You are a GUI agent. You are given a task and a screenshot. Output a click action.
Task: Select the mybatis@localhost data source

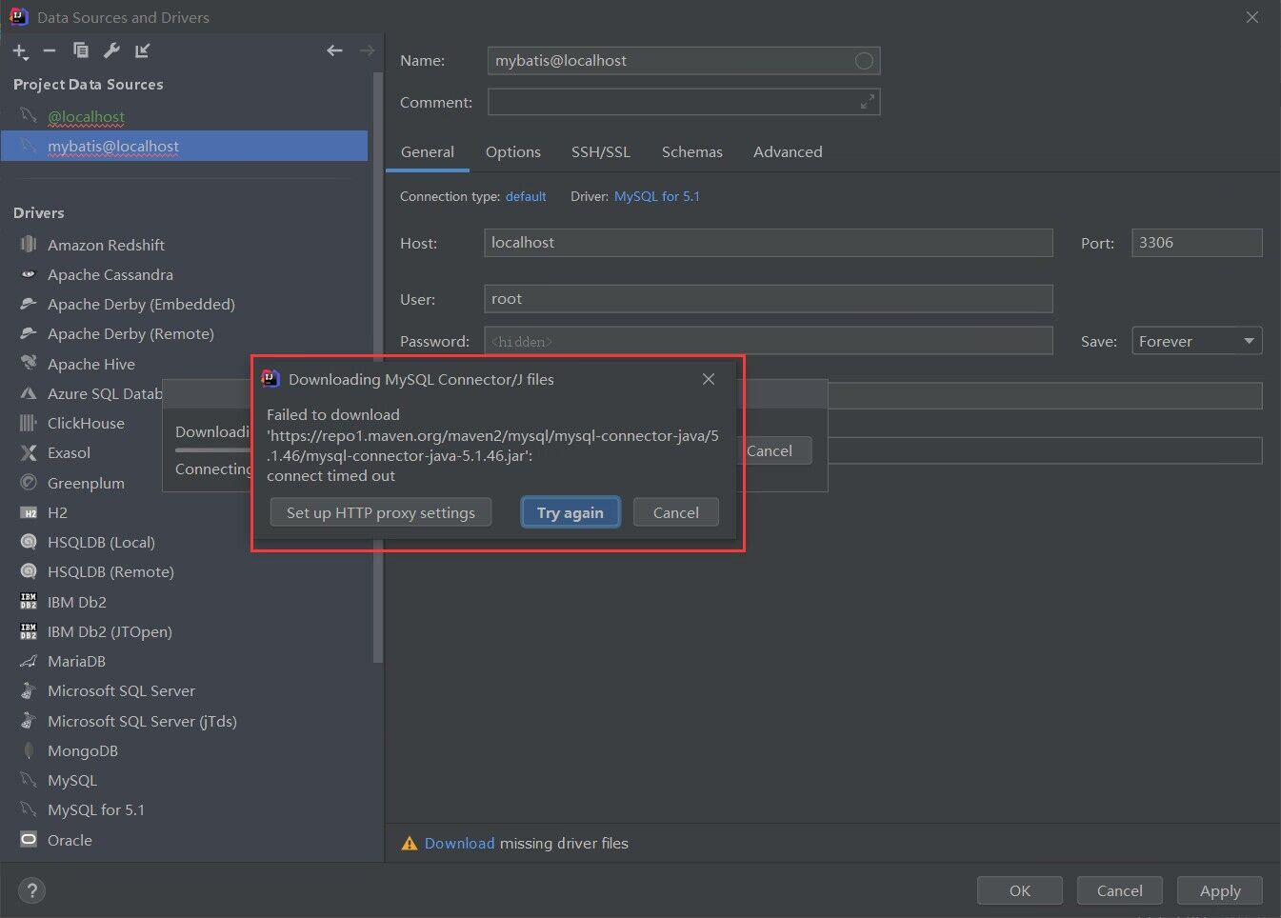coord(185,146)
